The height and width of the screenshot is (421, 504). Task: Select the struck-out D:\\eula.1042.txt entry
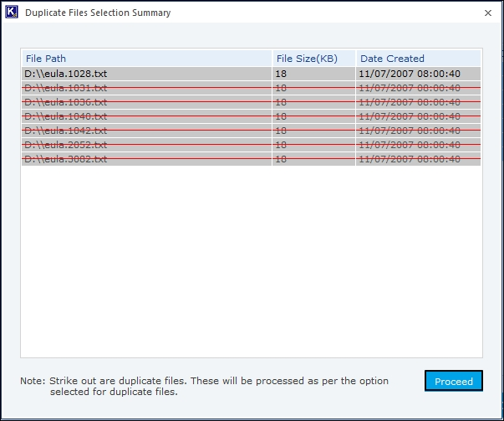click(x=252, y=131)
